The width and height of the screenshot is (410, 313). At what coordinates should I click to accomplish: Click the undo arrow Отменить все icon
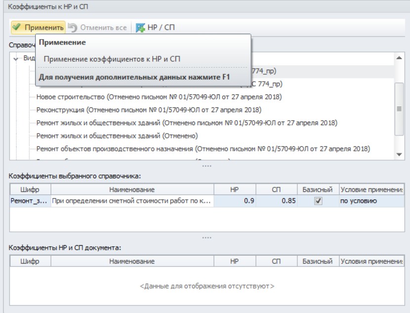point(73,28)
